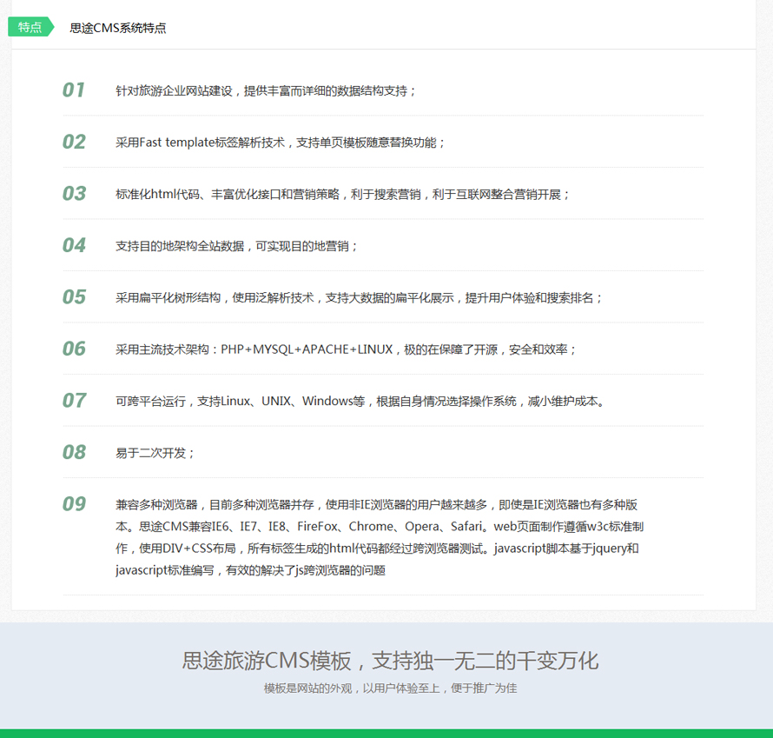Screen dimensions: 773x738
Task: Click the number 04 marker
Action: pyautogui.click(x=74, y=245)
